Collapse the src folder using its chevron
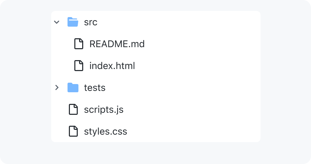The width and height of the screenshot is (311, 164). [57, 22]
